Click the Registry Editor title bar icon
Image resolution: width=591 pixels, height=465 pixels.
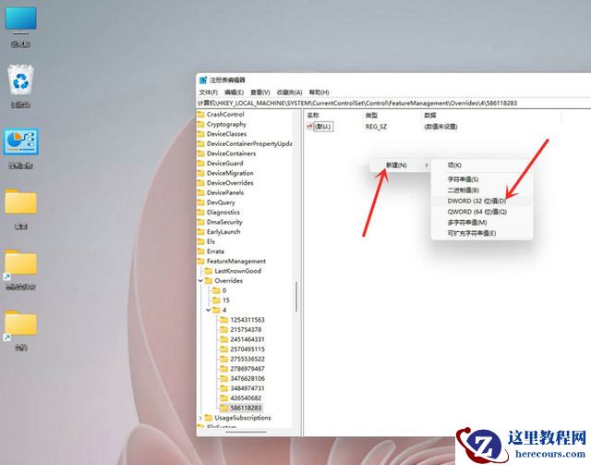(x=203, y=80)
